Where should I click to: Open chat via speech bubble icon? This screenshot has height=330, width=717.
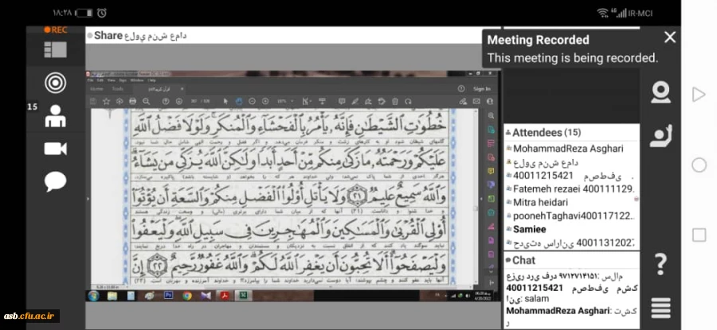click(x=55, y=182)
